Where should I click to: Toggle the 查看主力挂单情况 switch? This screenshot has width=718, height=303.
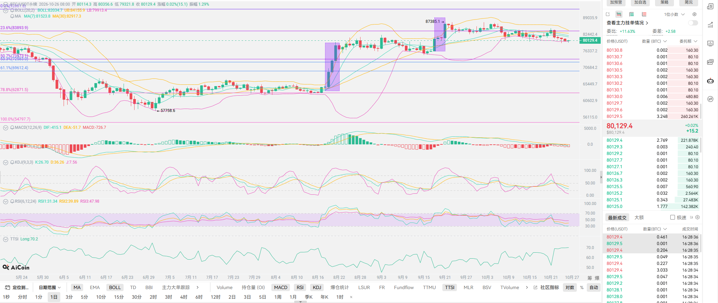pyautogui.click(x=693, y=23)
